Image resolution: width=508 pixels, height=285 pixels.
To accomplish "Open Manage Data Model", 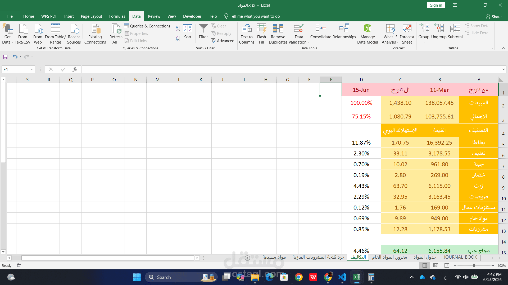I will tap(368, 34).
